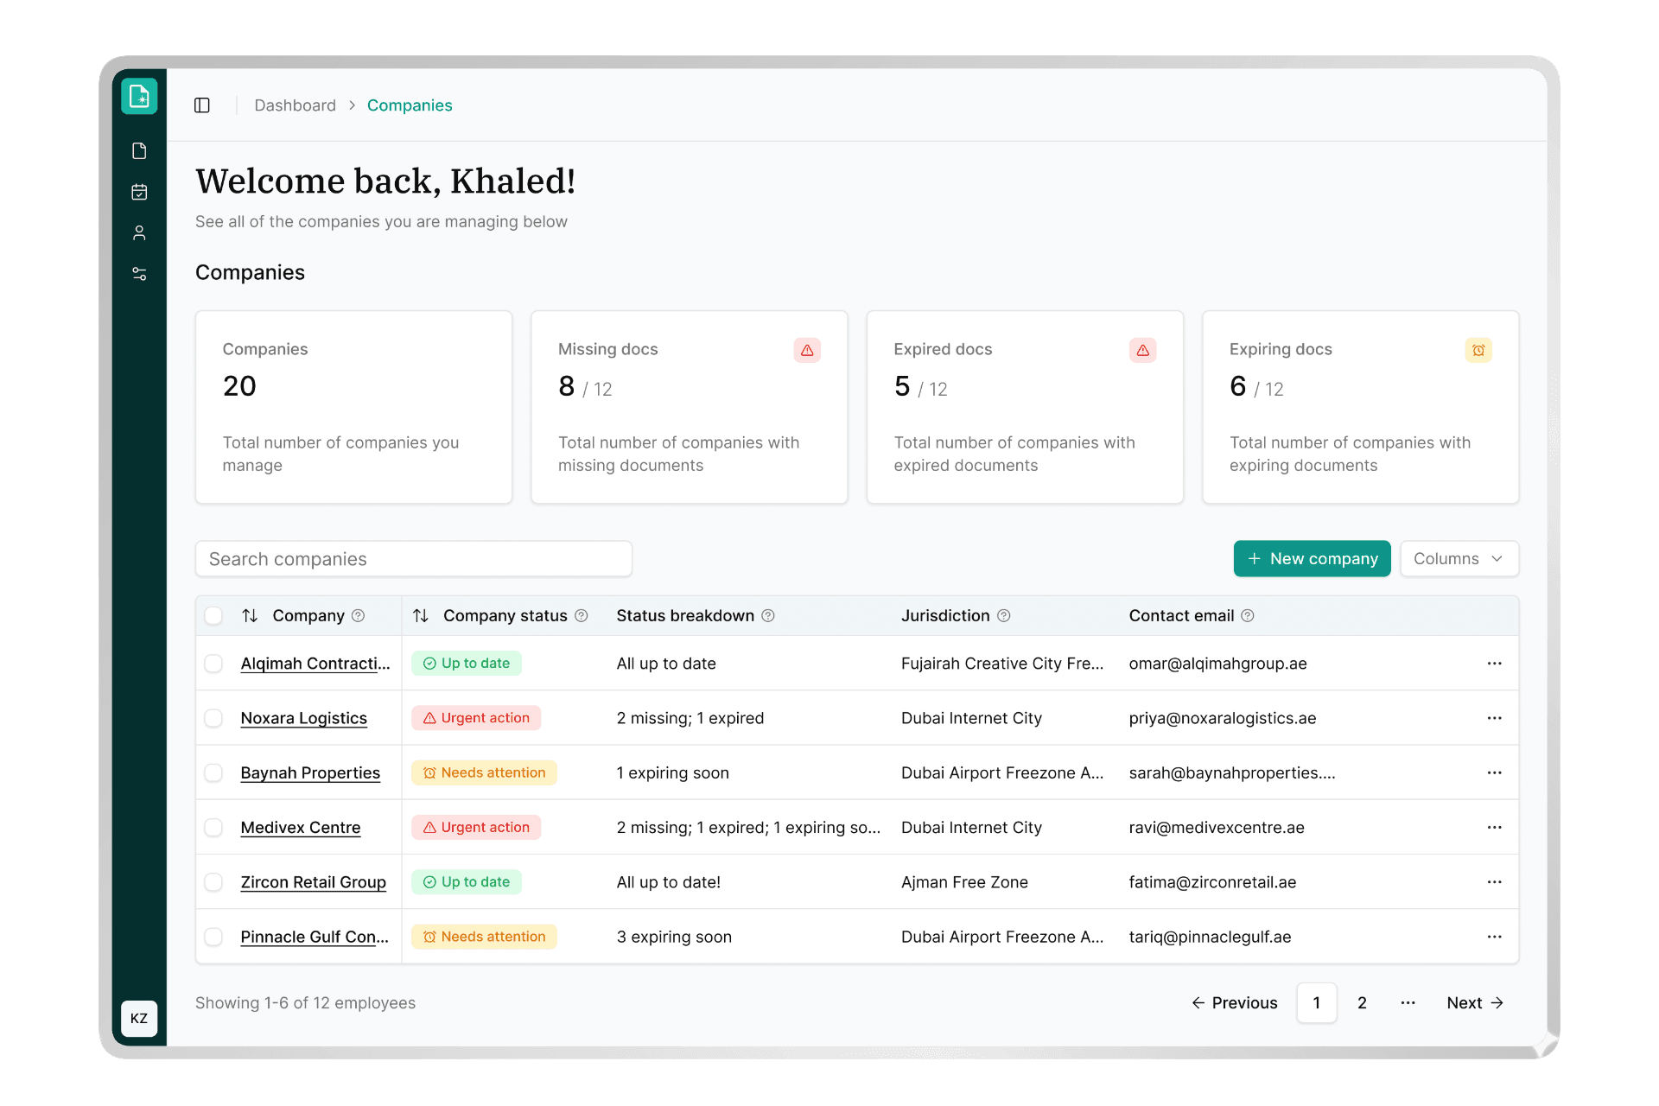Click Ajman Free Zone jurisdiction cell
This screenshot has width=1659, height=1106.
964,881
